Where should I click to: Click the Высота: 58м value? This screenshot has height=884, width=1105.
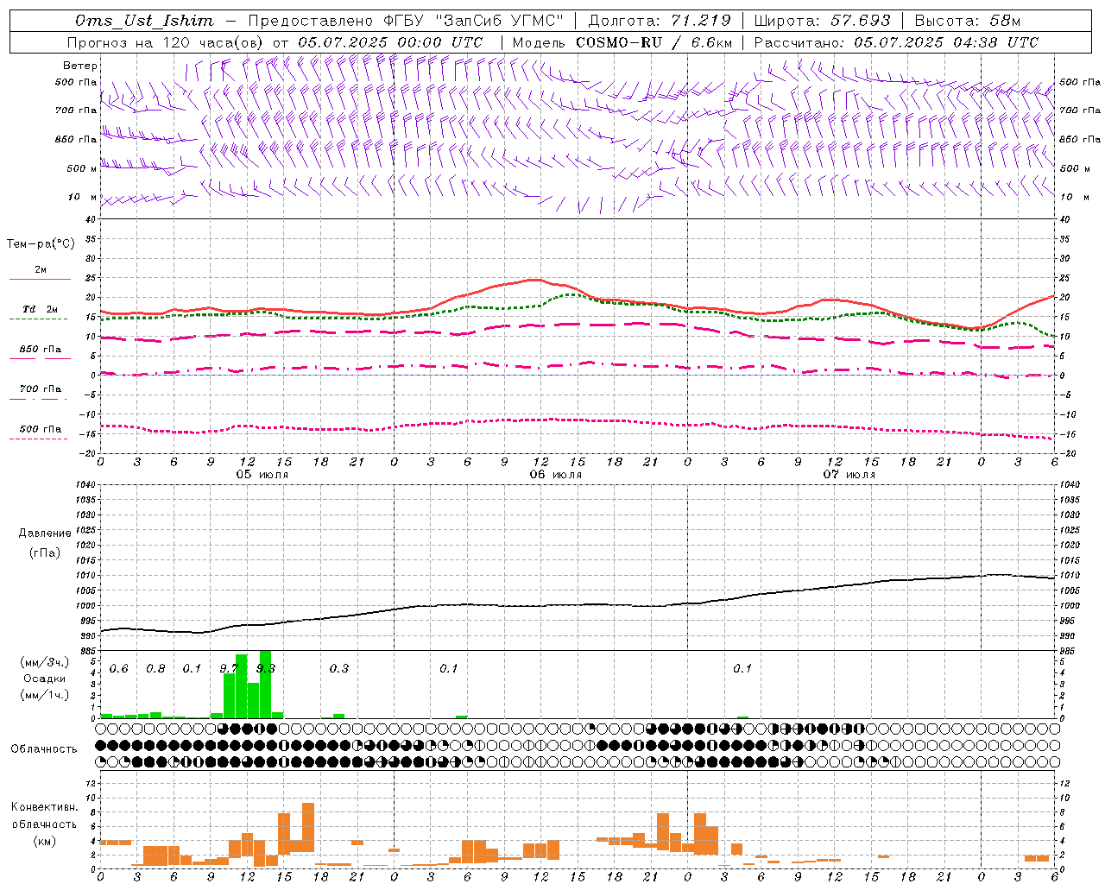point(967,21)
